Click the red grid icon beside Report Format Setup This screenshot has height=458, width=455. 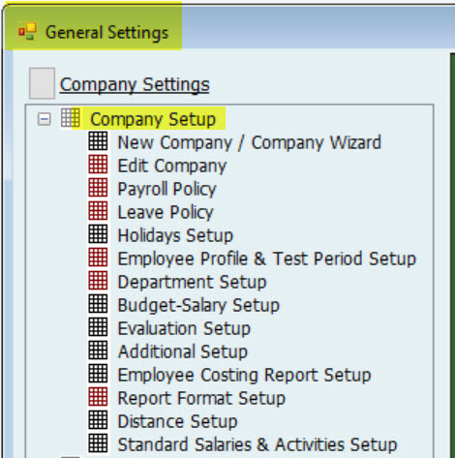98,397
